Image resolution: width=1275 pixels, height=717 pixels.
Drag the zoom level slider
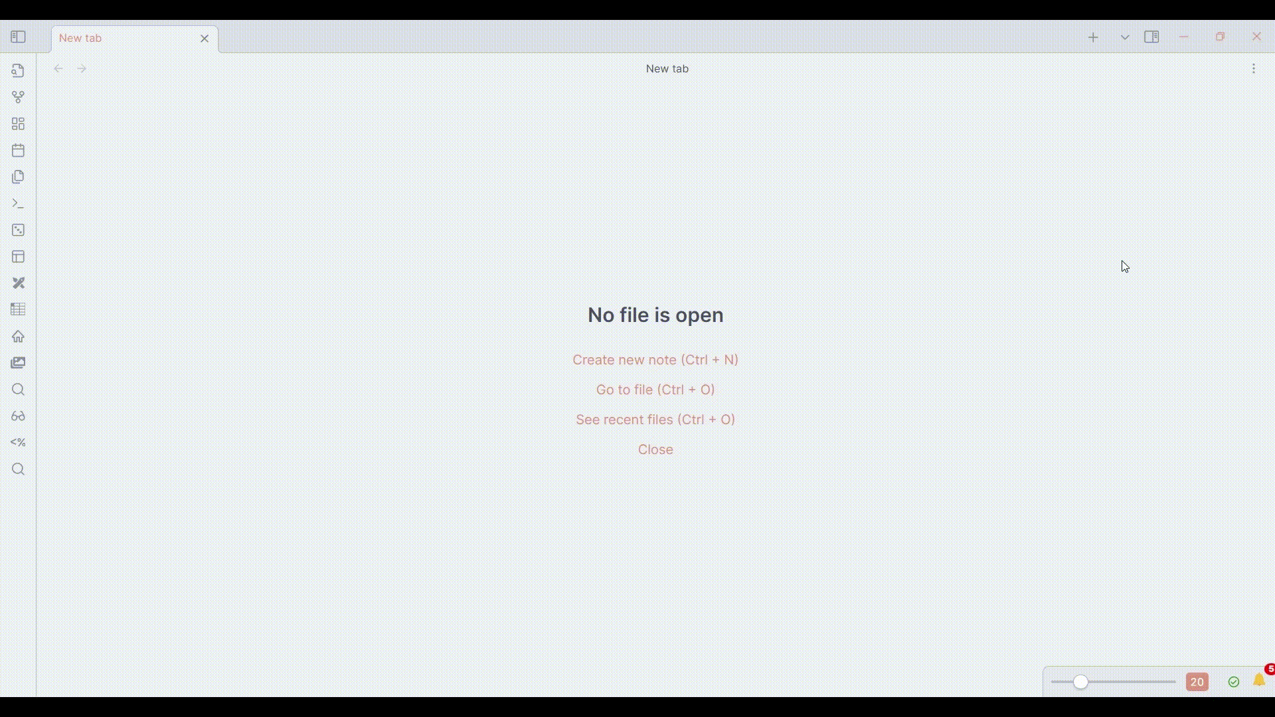coord(1079,682)
